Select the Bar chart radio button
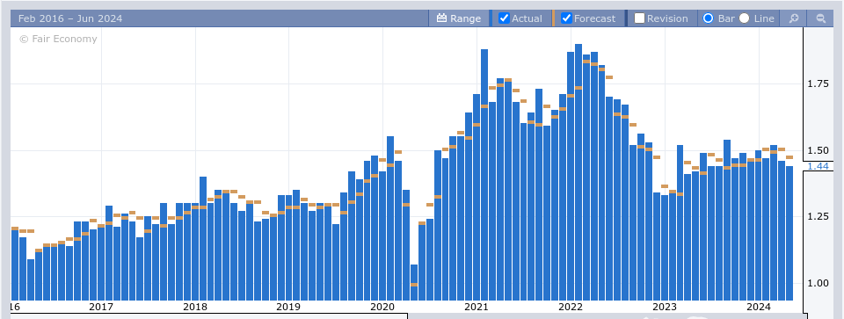Viewport: 844px width, 319px height. pos(709,18)
